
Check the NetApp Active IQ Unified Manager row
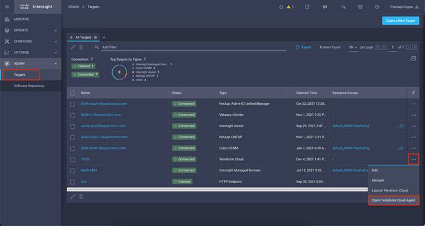pyautogui.click(x=72, y=104)
